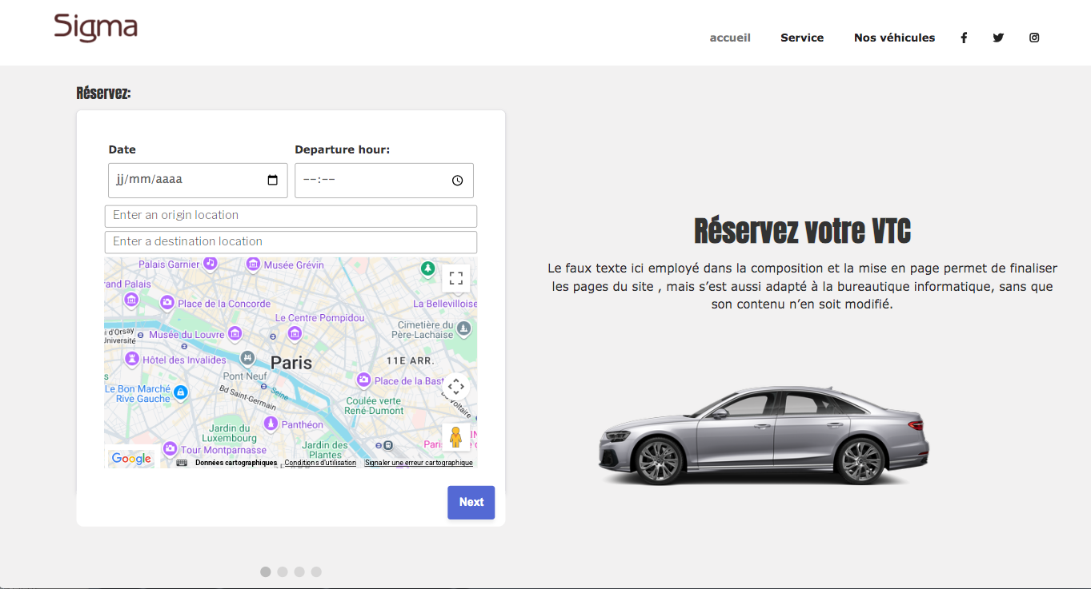Open the Instagram social icon
The width and height of the screenshot is (1091, 589).
click(x=1034, y=38)
